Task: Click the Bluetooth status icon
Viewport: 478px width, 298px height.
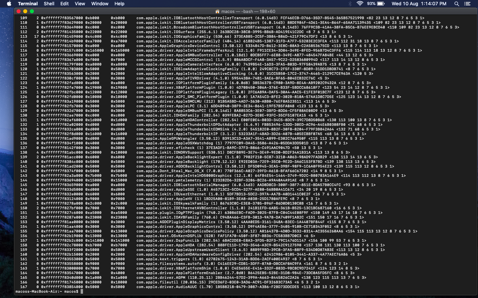Action: [x=350, y=4]
